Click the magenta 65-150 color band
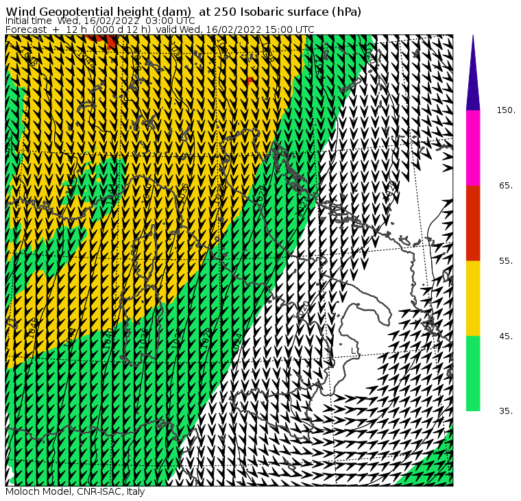 [x=473, y=148]
